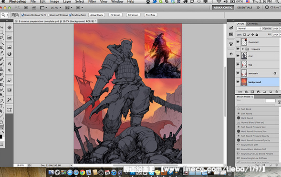
Task: Expand the linework group
Action: click(x=243, y=49)
